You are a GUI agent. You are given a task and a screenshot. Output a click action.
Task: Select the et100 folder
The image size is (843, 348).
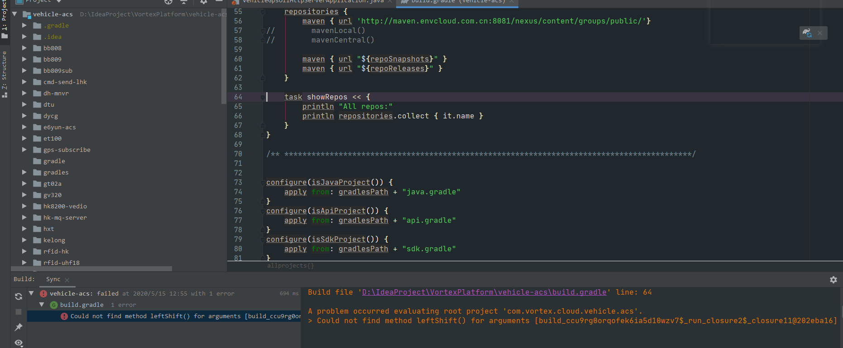(x=53, y=138)
